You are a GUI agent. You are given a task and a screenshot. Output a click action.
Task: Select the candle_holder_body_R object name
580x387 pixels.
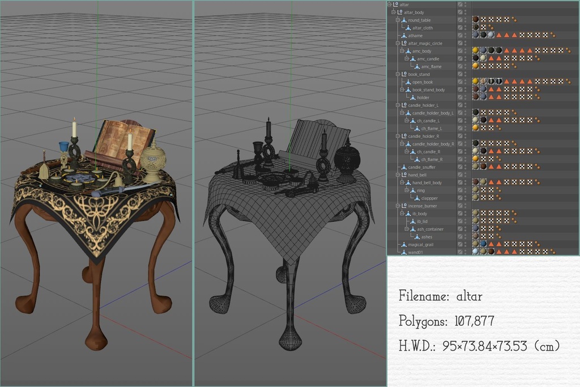point(433,144)
